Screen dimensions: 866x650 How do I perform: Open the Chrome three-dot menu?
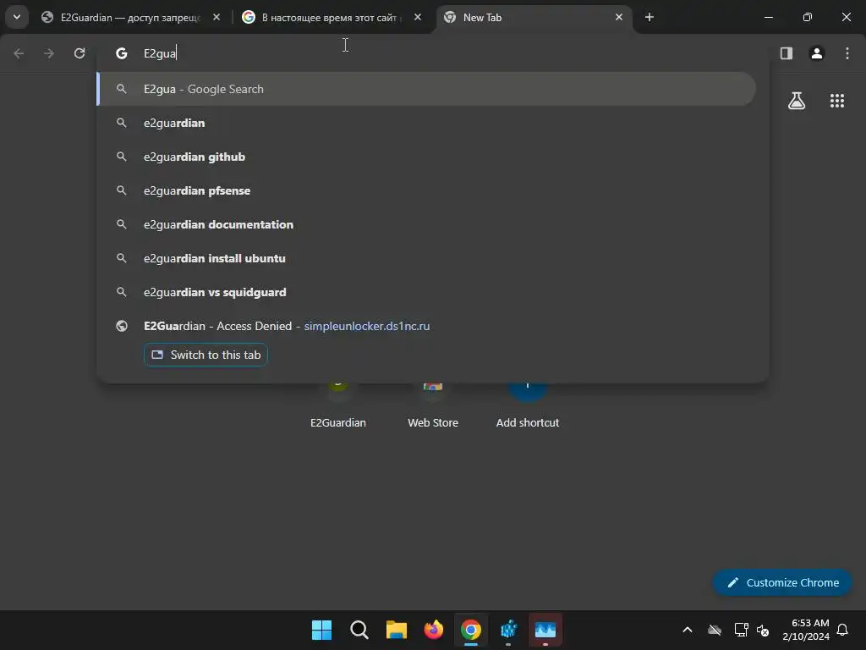847,53
